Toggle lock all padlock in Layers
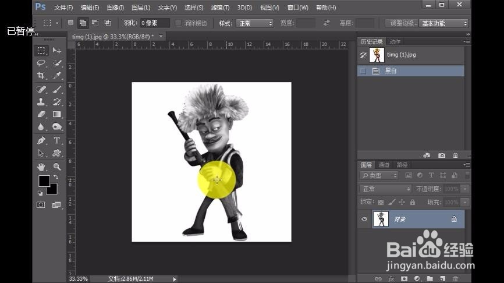Image resolution: width=504 pixels, height=283 pixels. point(413,202)
